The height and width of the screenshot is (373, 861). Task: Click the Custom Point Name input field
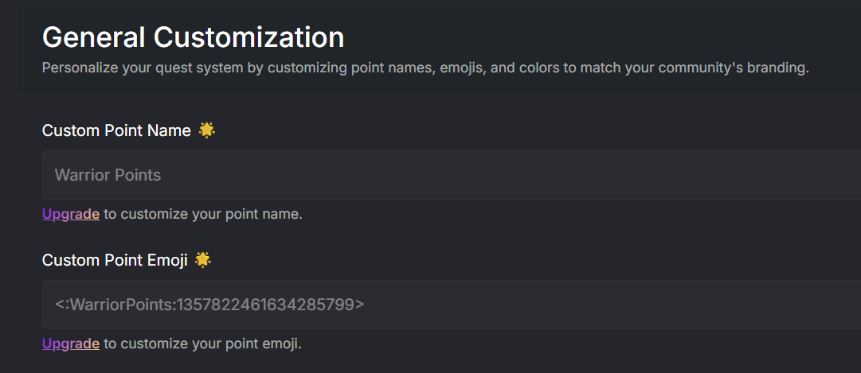[452, 175]
